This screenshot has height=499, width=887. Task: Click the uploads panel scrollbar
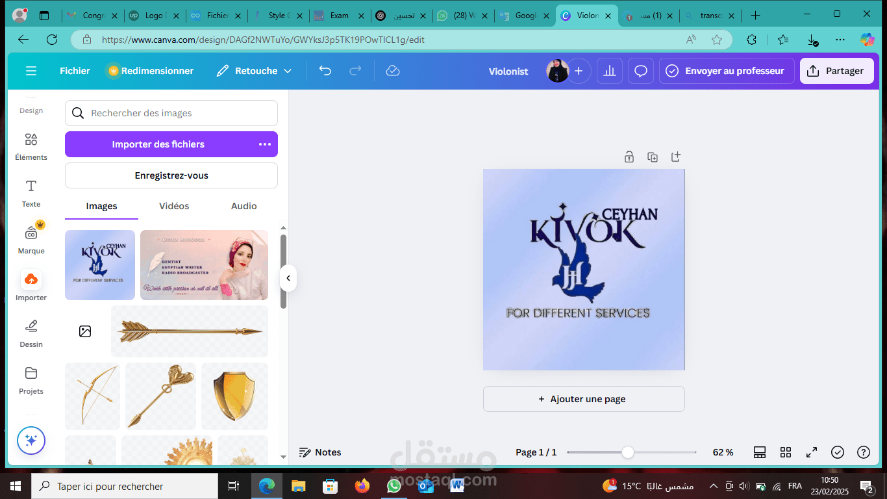[283, 271]
